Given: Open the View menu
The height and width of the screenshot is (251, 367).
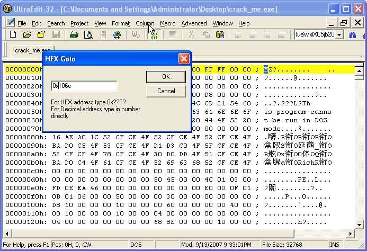Looking at the screenshot, I should click(100, 23).
